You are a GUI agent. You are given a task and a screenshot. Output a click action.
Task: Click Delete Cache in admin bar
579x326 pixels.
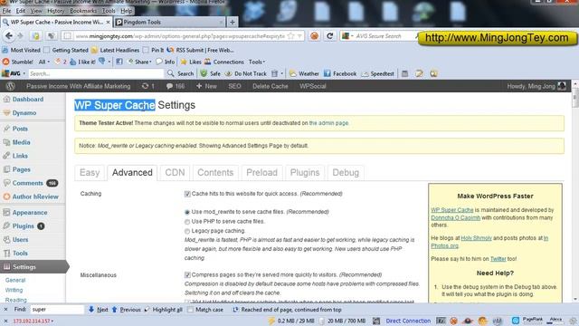[270, 86]
